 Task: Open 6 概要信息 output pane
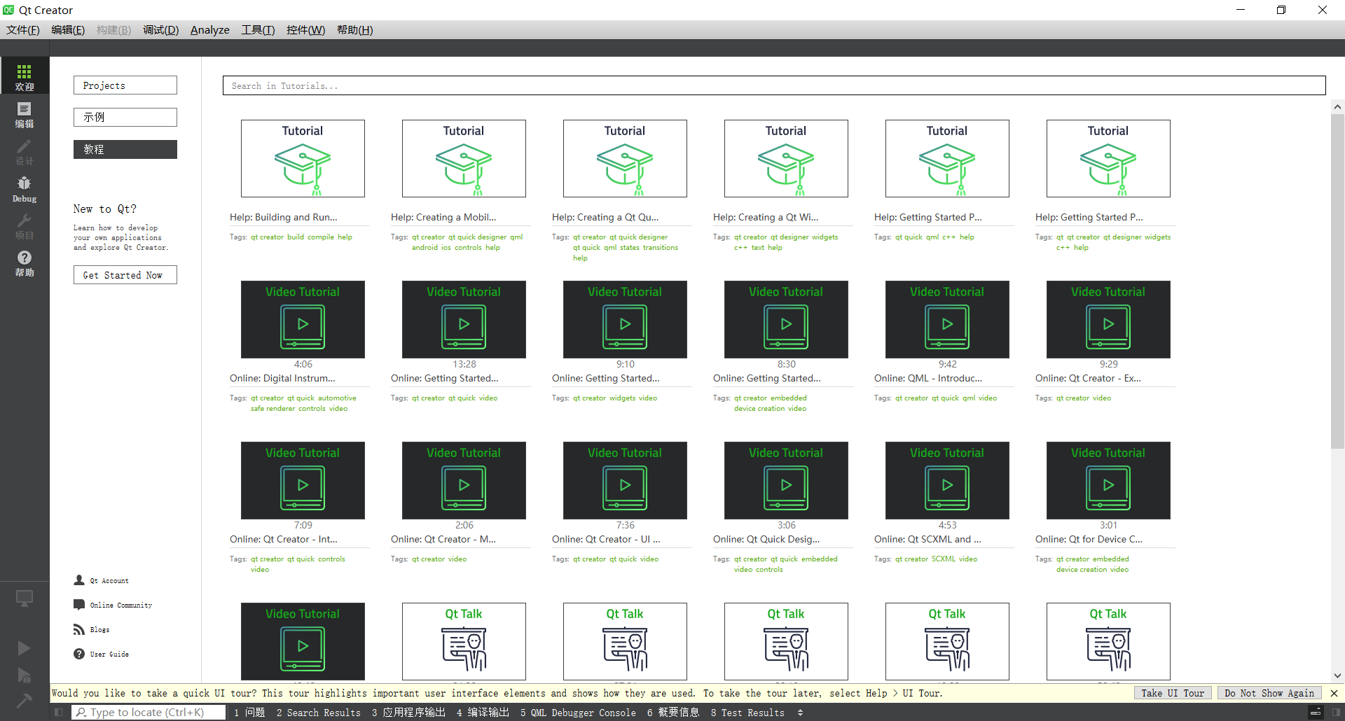point(673,713)
